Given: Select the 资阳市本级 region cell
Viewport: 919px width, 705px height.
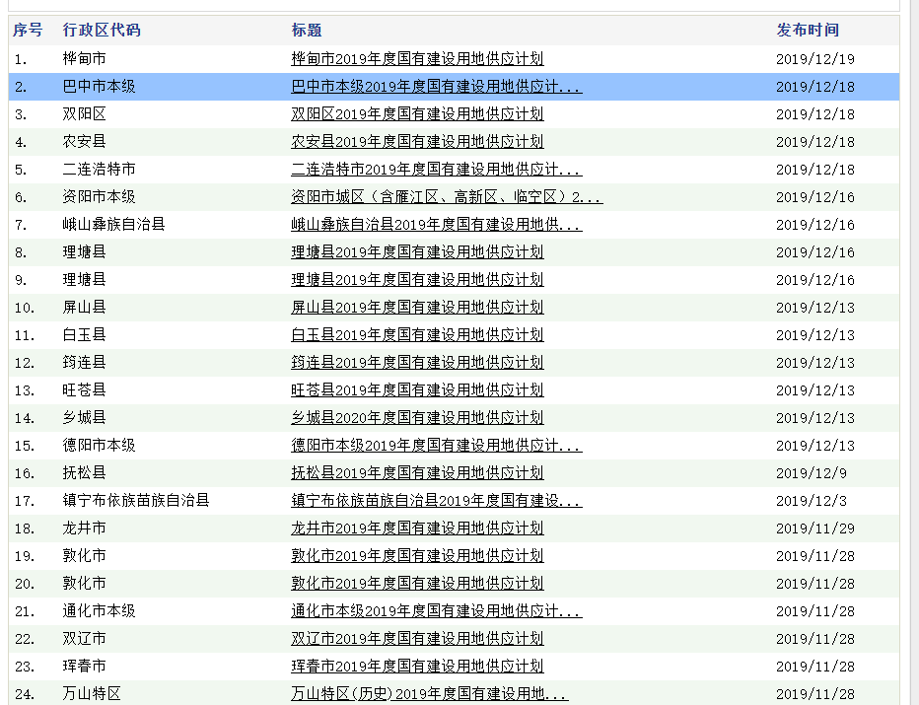Looking at the screenshot, I should [99, 197].
